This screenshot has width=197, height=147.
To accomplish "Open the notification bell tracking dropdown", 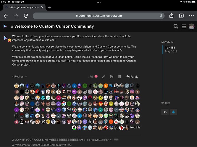I will [x=174, y=112].
